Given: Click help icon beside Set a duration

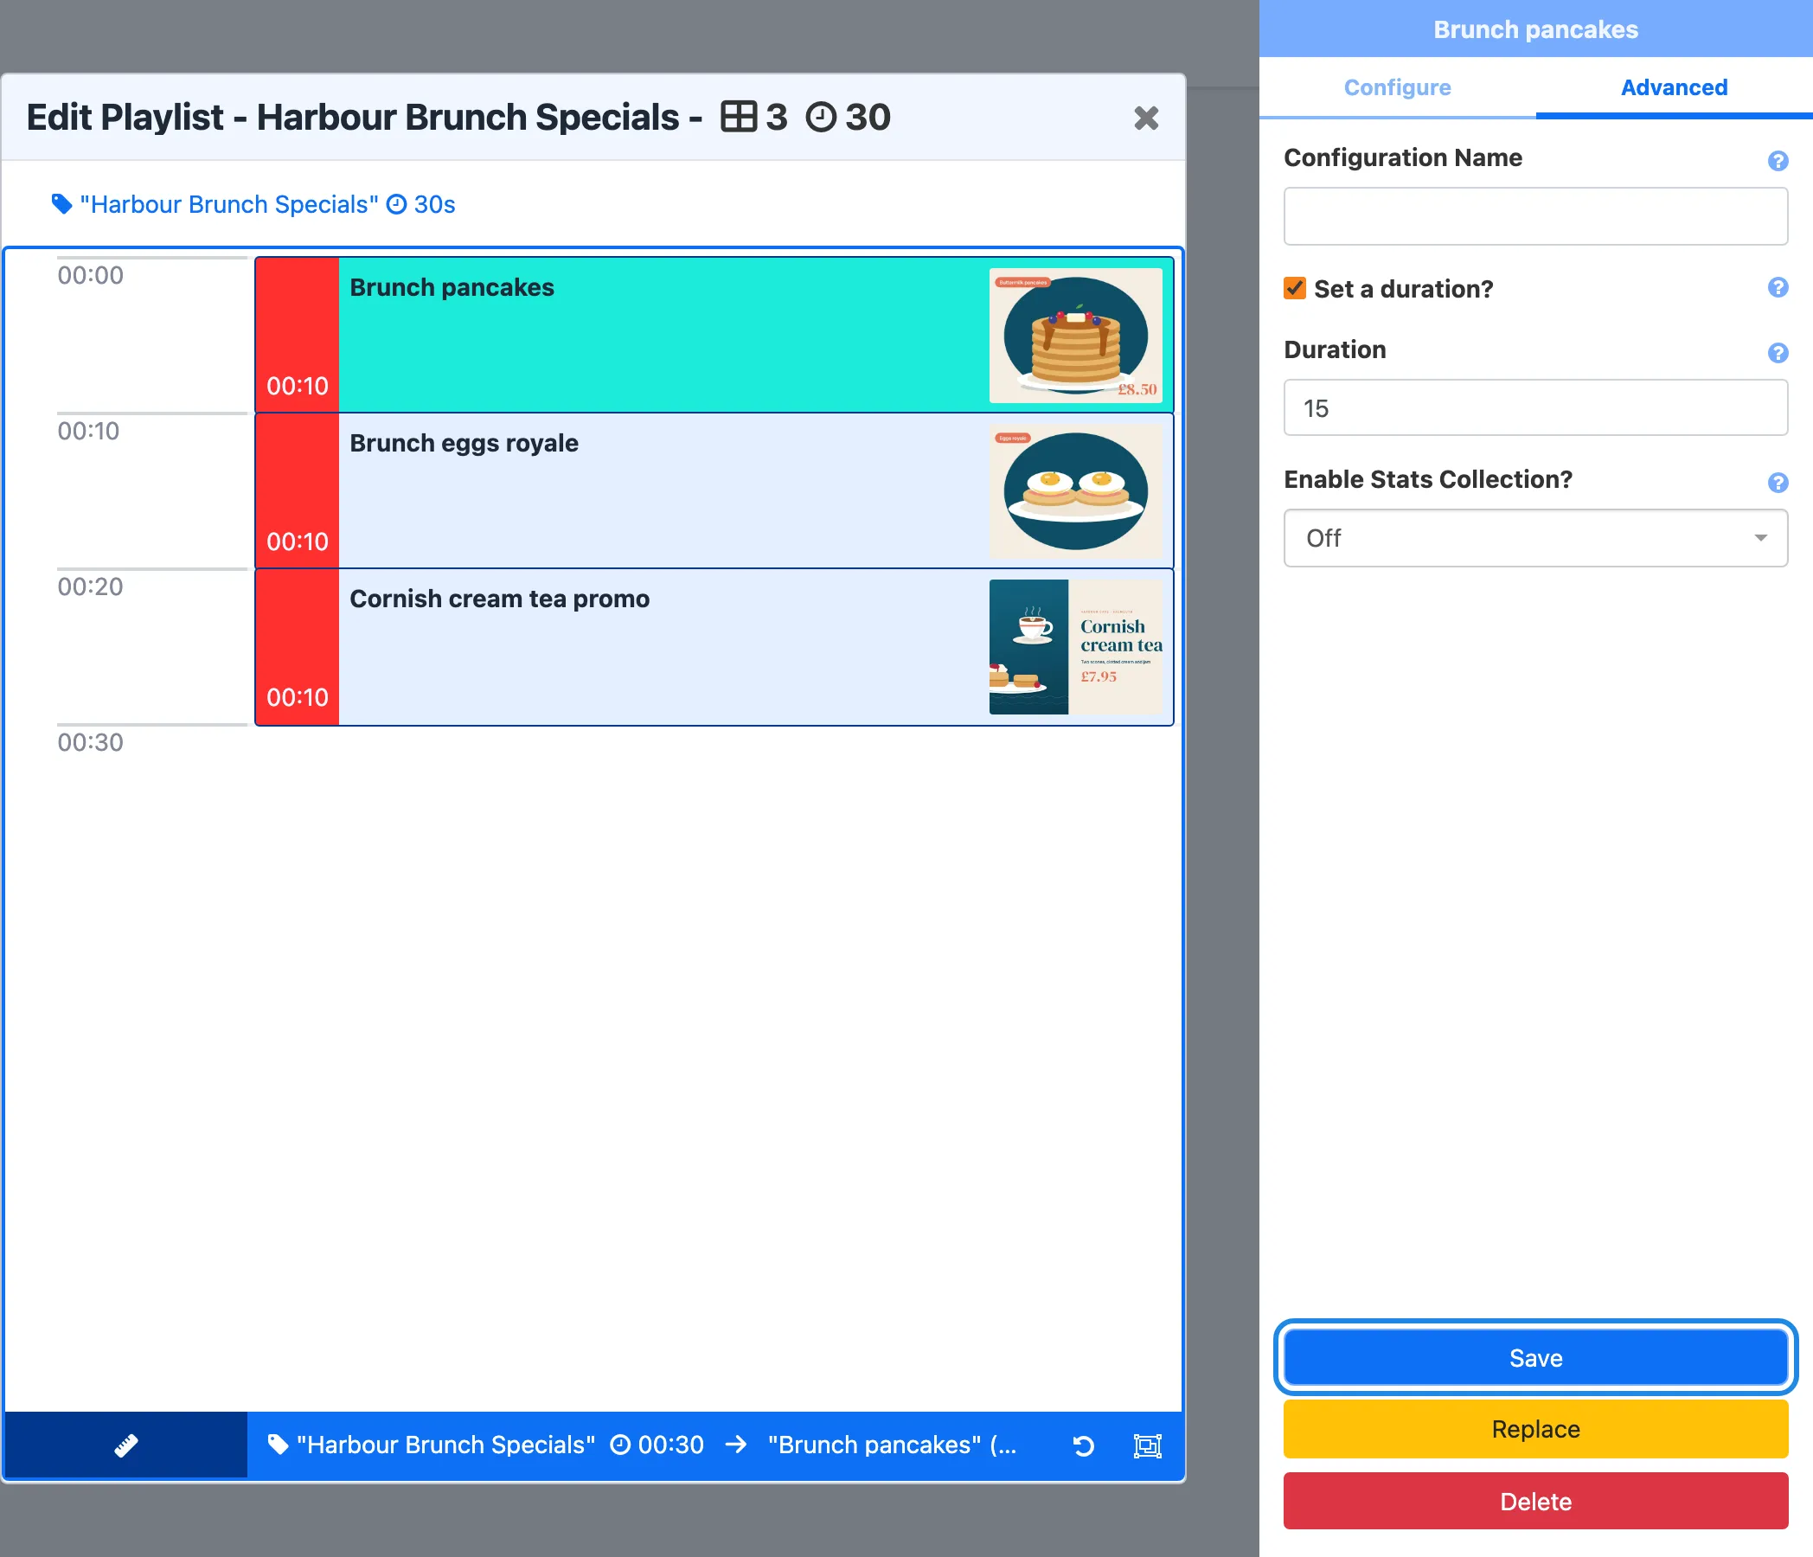Looking at the screenshot, I should [1778, 287].
